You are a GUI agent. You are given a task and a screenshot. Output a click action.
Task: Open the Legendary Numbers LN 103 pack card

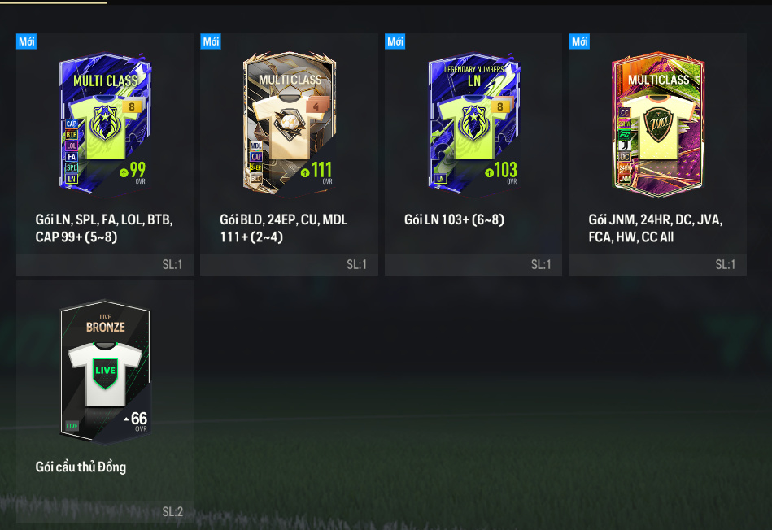[x=473, y=123]
